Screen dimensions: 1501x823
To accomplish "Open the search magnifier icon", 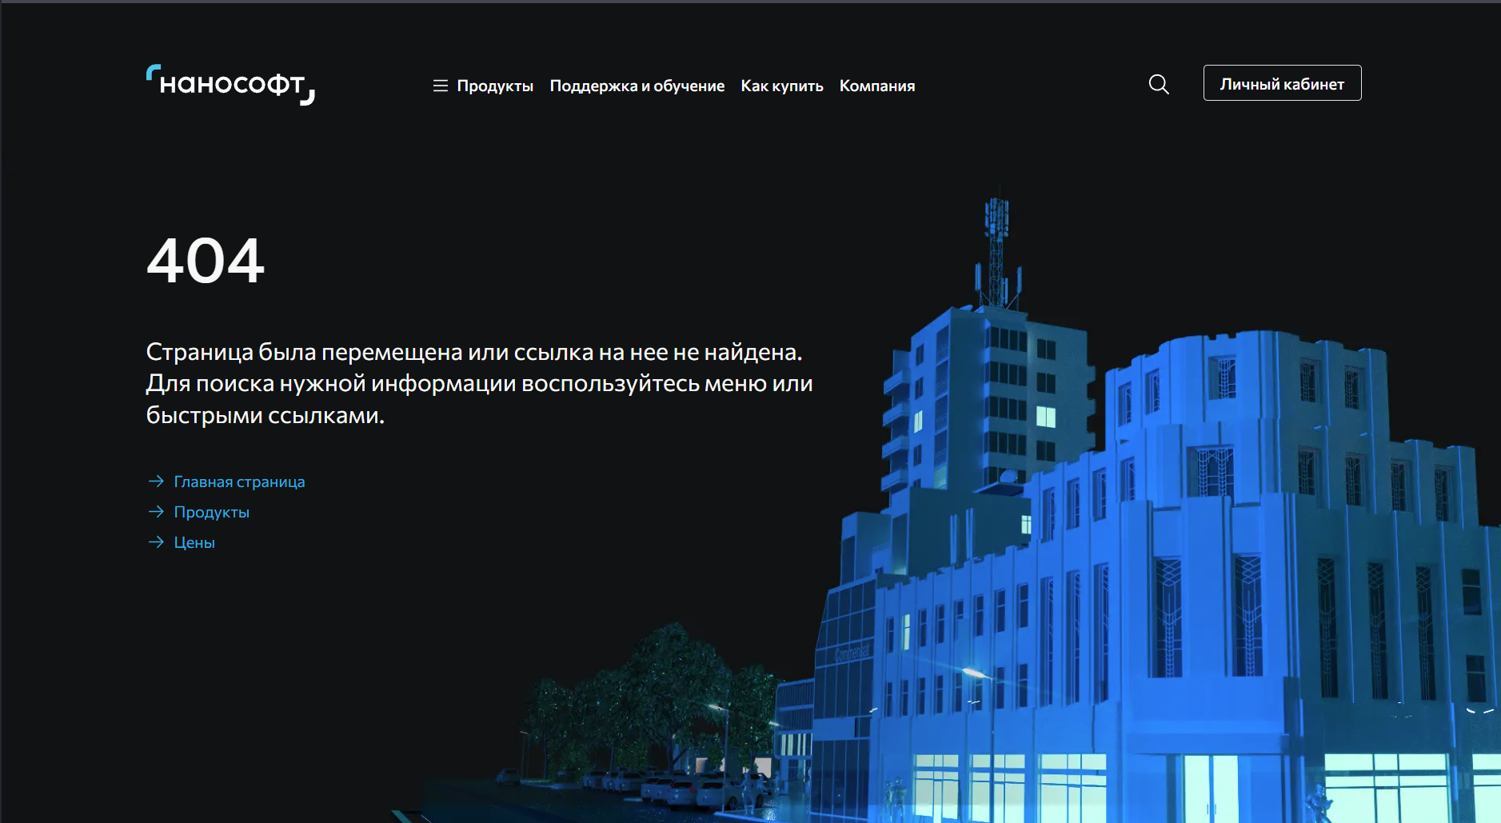I will [x=1159, y=84].
